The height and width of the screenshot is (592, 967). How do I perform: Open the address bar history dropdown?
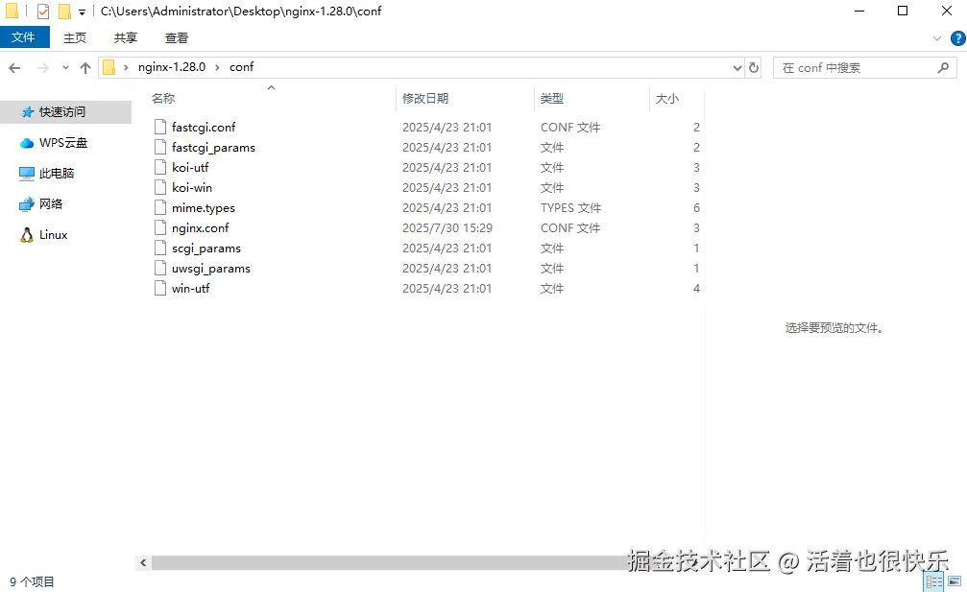pos(737,67)
